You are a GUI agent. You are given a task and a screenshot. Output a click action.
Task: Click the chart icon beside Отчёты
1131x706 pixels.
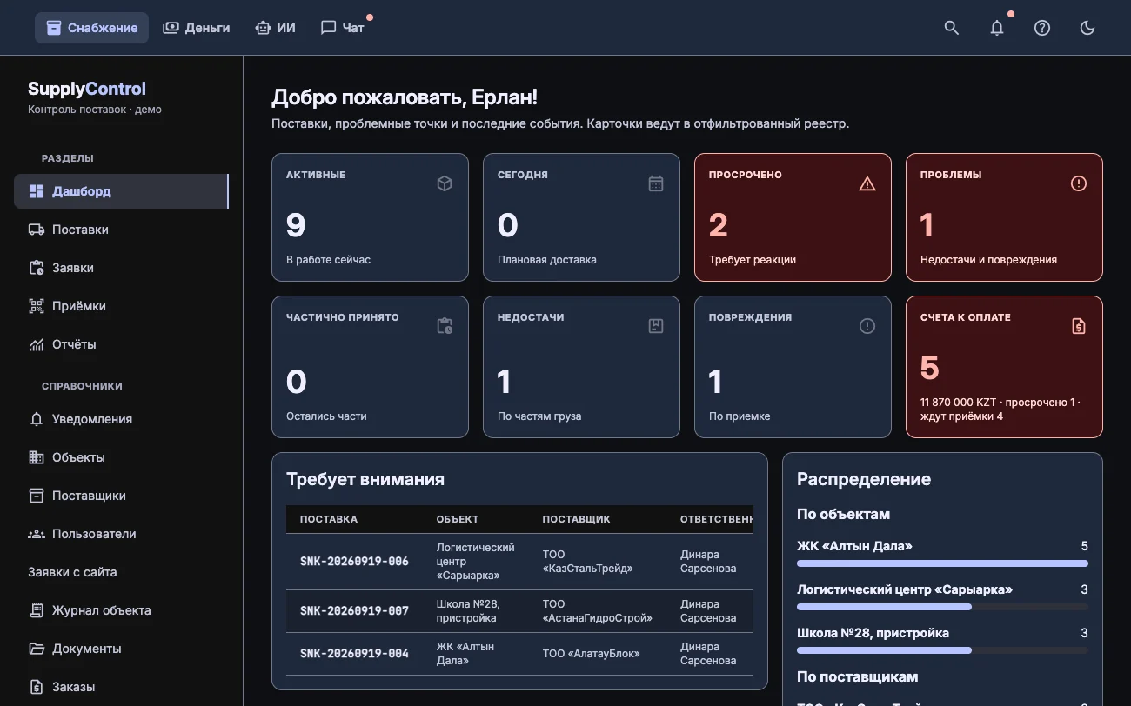[x=37, y=344]
